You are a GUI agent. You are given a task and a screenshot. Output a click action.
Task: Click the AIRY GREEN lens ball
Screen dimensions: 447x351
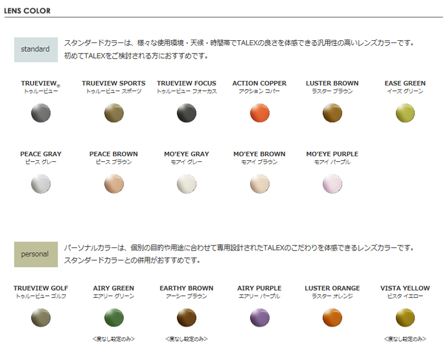pos(114,318)
